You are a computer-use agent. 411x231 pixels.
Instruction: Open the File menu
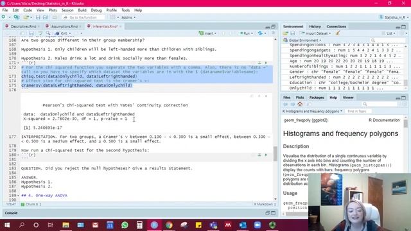tap(5, 10)
